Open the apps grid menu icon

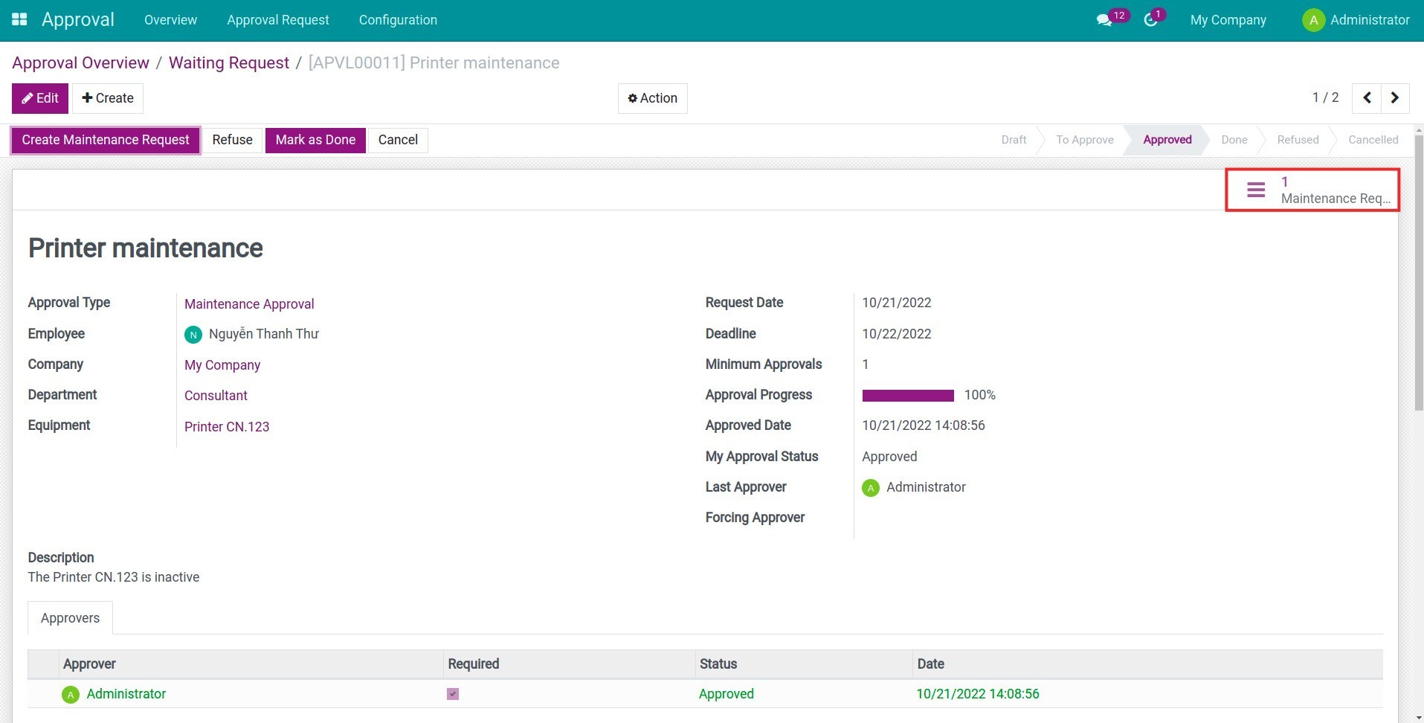click(19, 19)
